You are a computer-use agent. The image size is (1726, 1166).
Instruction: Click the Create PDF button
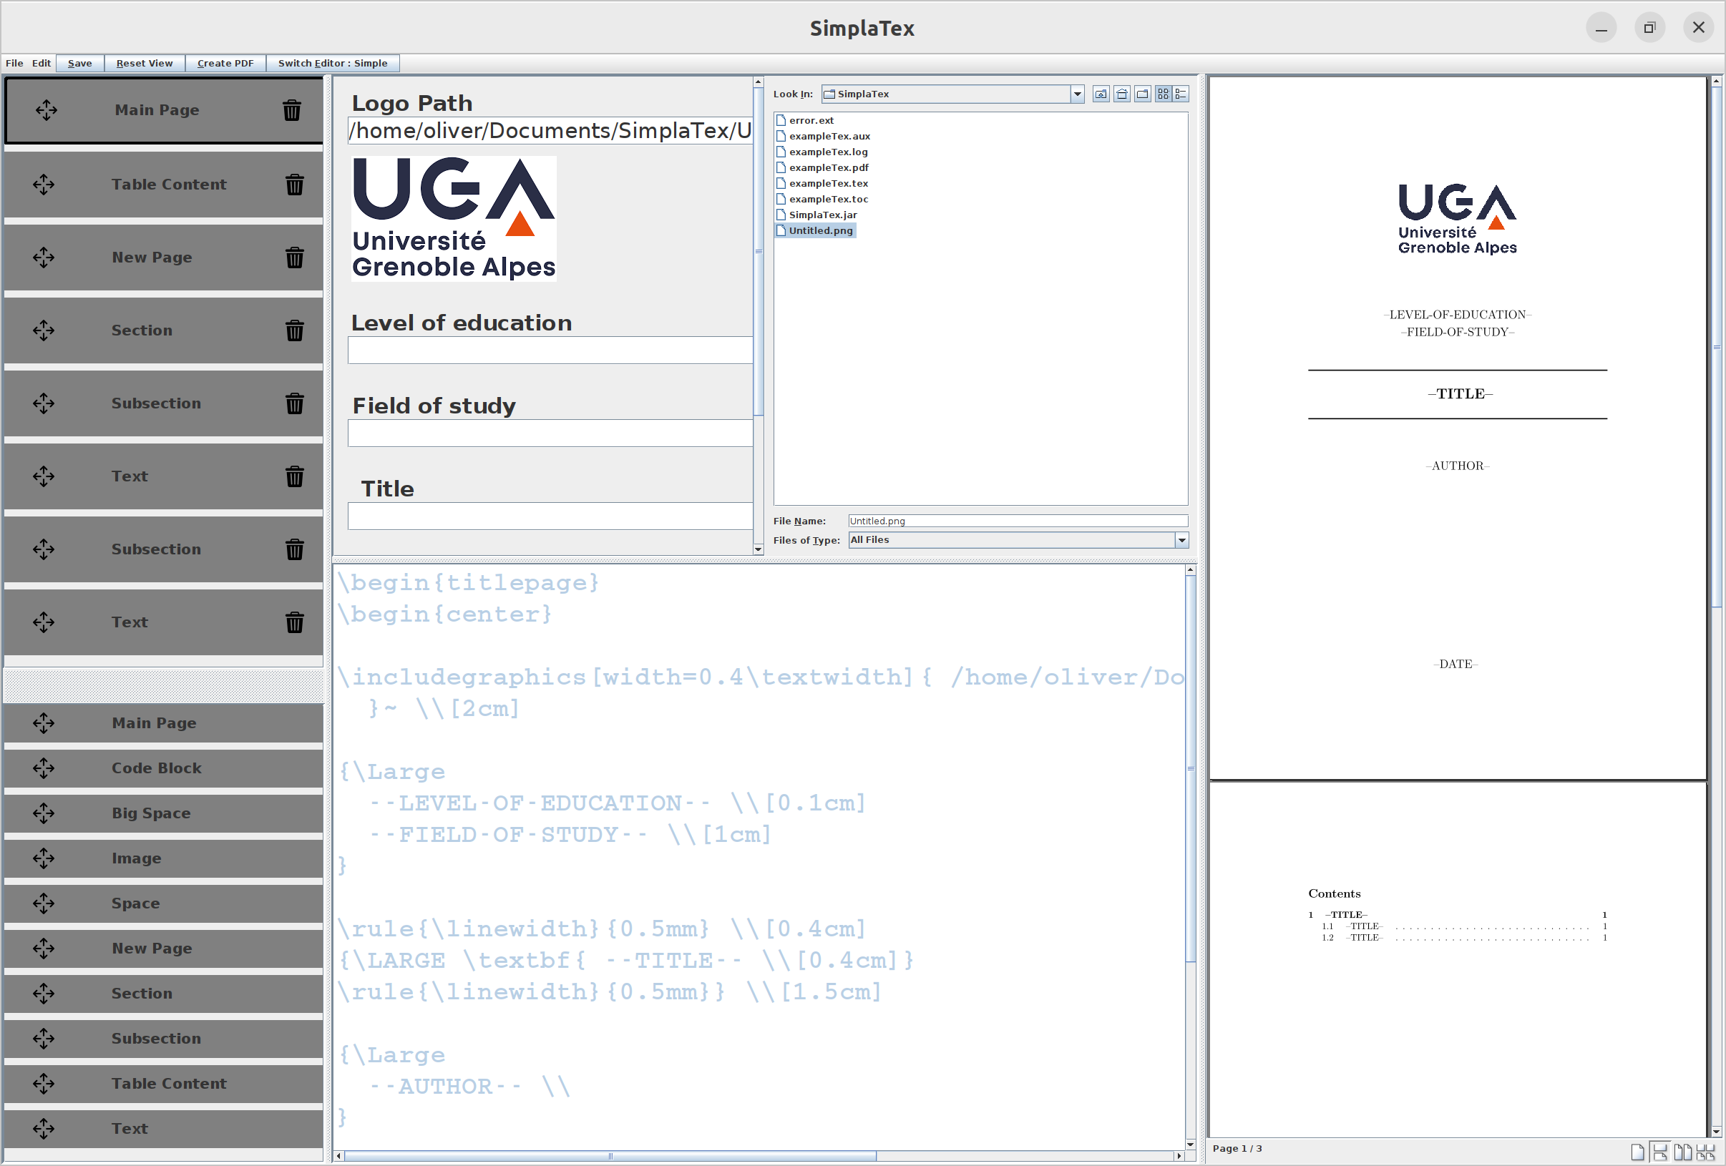[x=225, y=63]
